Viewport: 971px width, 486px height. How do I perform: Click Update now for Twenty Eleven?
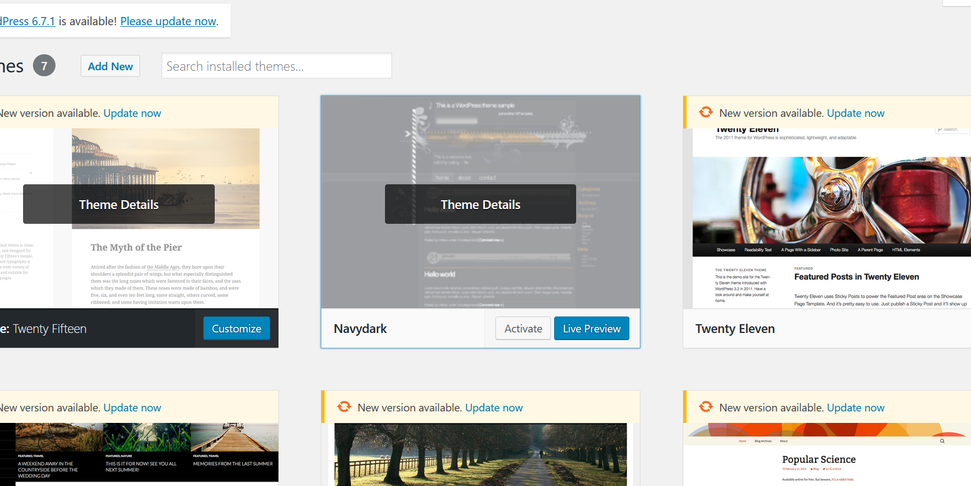click(856, 113)
